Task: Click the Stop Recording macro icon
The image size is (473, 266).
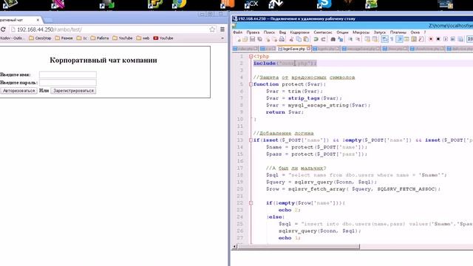Action: click(438, 39)
